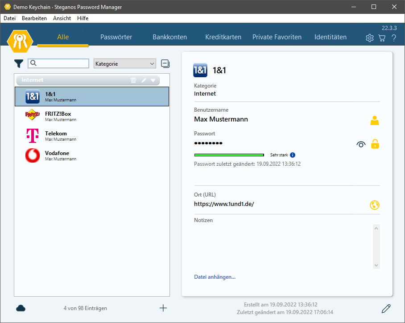405x323 pixels.
Task: Click the Steganos keys hexagon logo
Action: pyautogui.click(x=20, y=41)
